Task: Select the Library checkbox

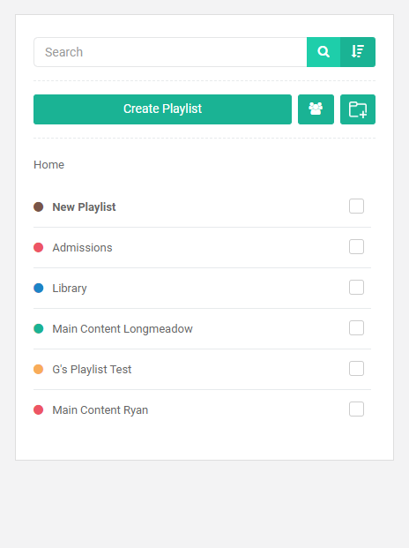Action: tap(356, 288)
